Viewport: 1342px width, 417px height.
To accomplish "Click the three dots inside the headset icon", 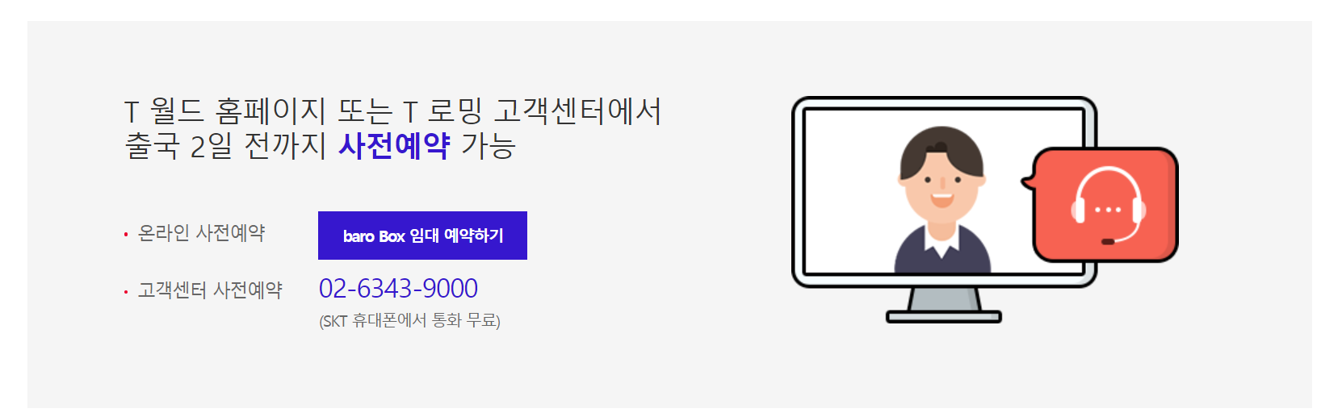I will click(x=1108, y=210).
